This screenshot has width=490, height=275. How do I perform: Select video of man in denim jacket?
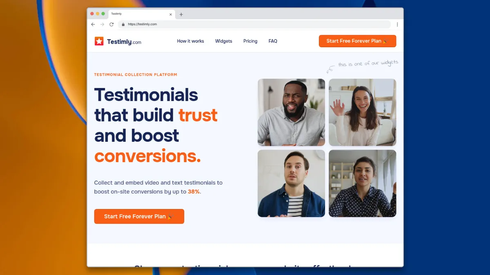coord(291,183)
